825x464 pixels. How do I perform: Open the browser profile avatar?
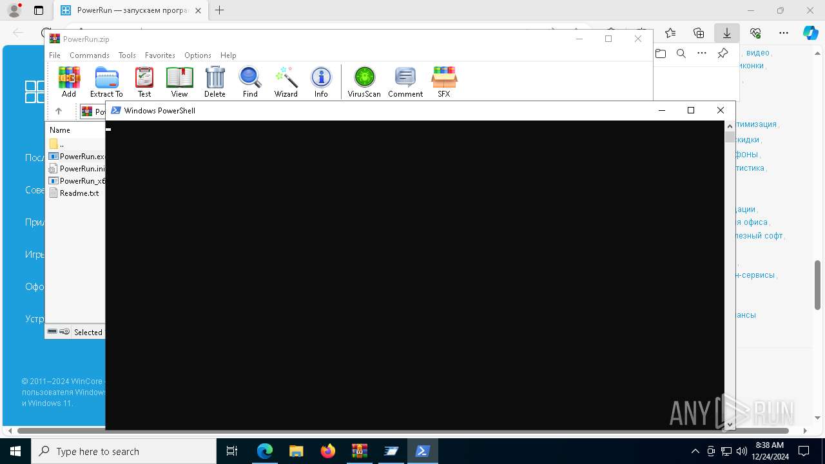coord(14,10)
